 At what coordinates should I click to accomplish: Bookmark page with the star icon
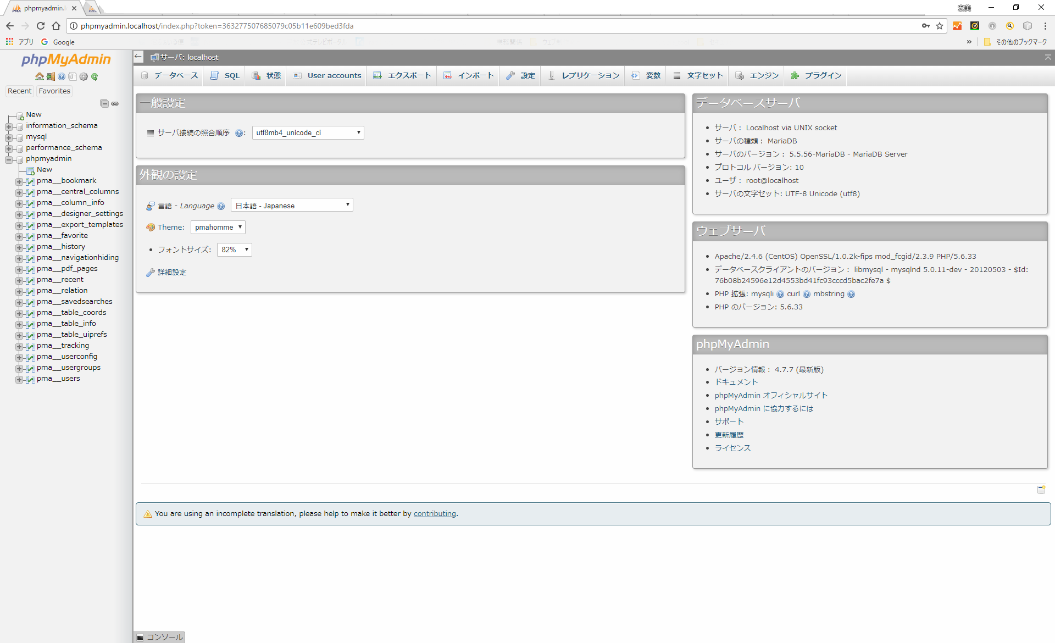pyautogui.click(x=940, y=26)
